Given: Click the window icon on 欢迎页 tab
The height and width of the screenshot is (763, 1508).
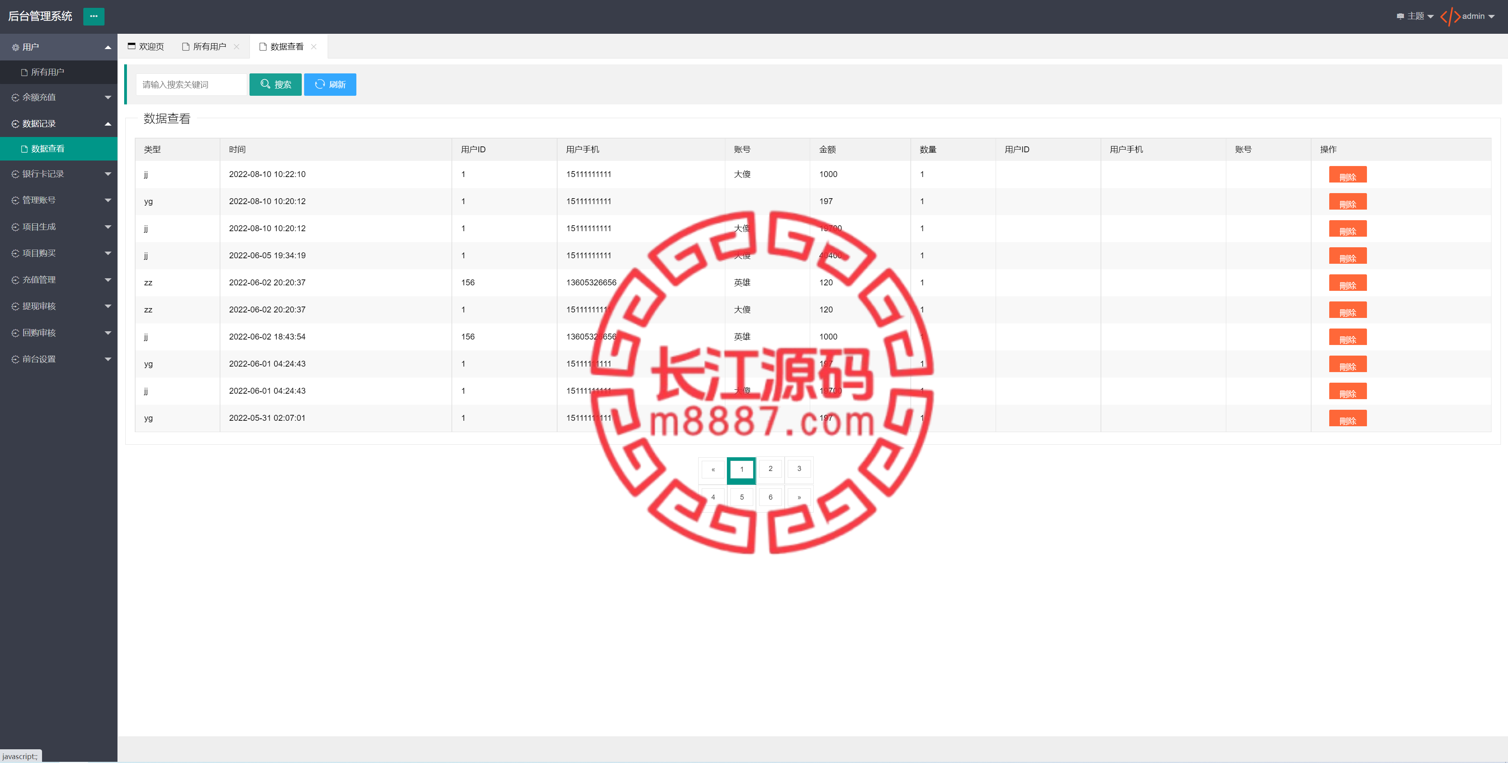Looking at the screenshot, I should [132, 46].
